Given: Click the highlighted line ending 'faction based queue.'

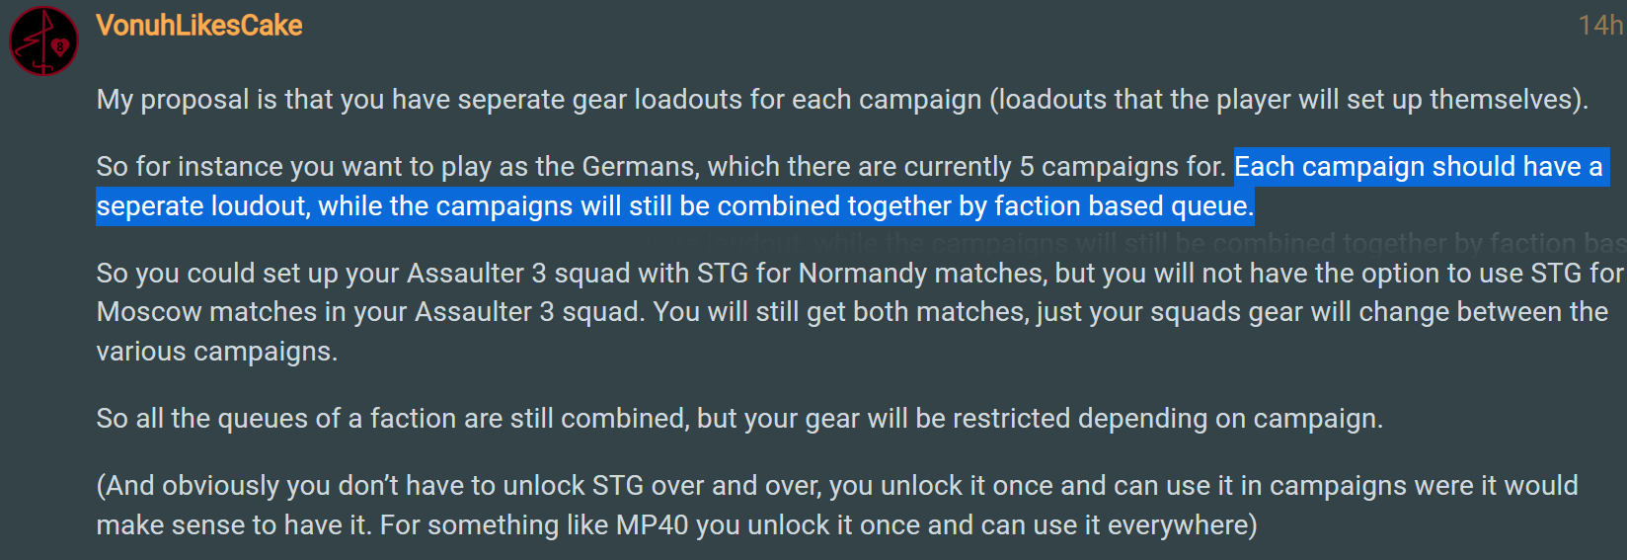Looking at the screenshot, I should (x=675, y=206).
